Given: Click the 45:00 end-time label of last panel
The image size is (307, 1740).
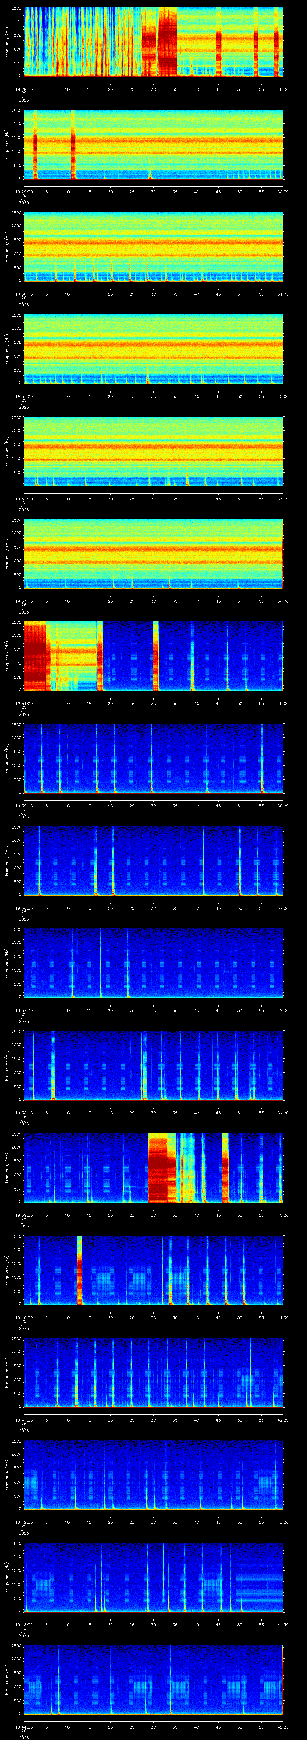Looking at the screenshot, I should (x=283, y=1727).
